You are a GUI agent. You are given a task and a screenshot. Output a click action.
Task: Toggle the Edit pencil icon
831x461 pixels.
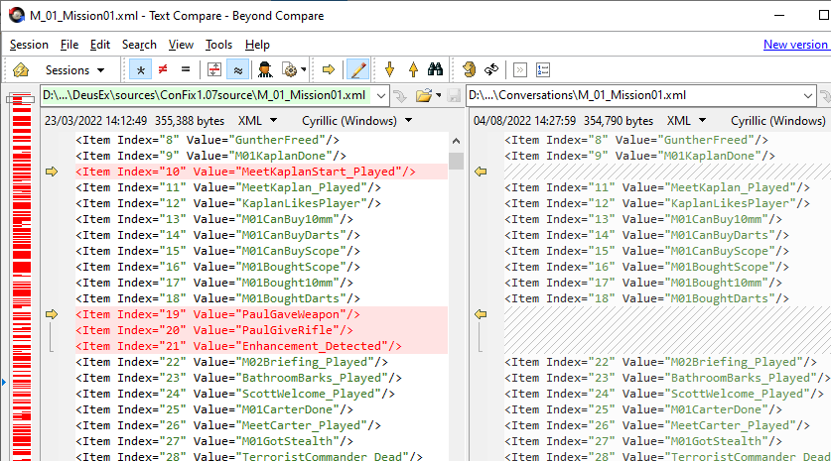click(358, 69)
